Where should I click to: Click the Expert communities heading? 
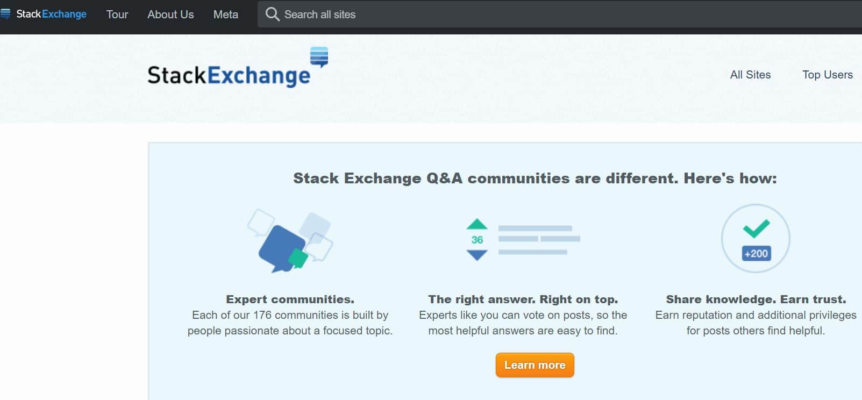tap(290, 299)
